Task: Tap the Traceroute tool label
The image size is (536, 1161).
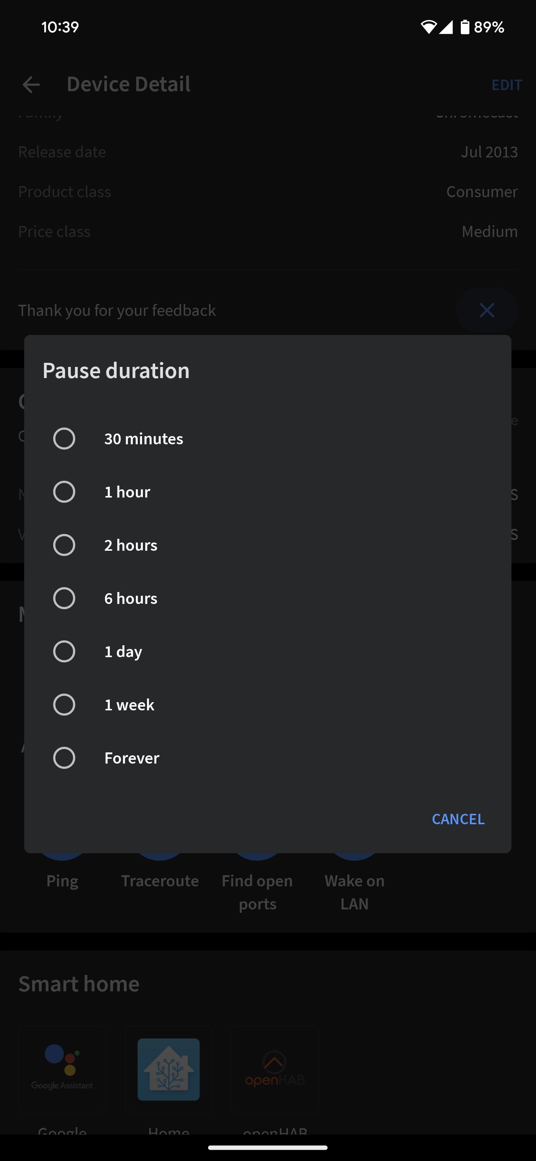Action: coord(160,880)
